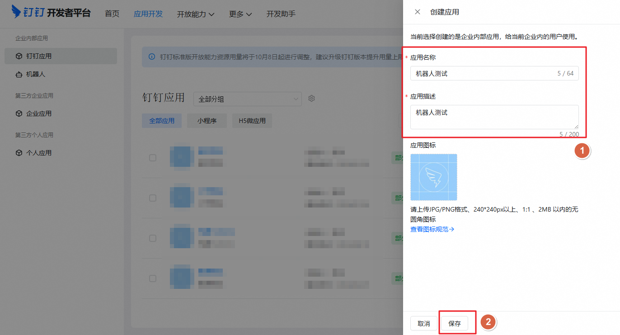Open the 查看图标规范 link
The image size is (620, 335).
click(432, 229)
